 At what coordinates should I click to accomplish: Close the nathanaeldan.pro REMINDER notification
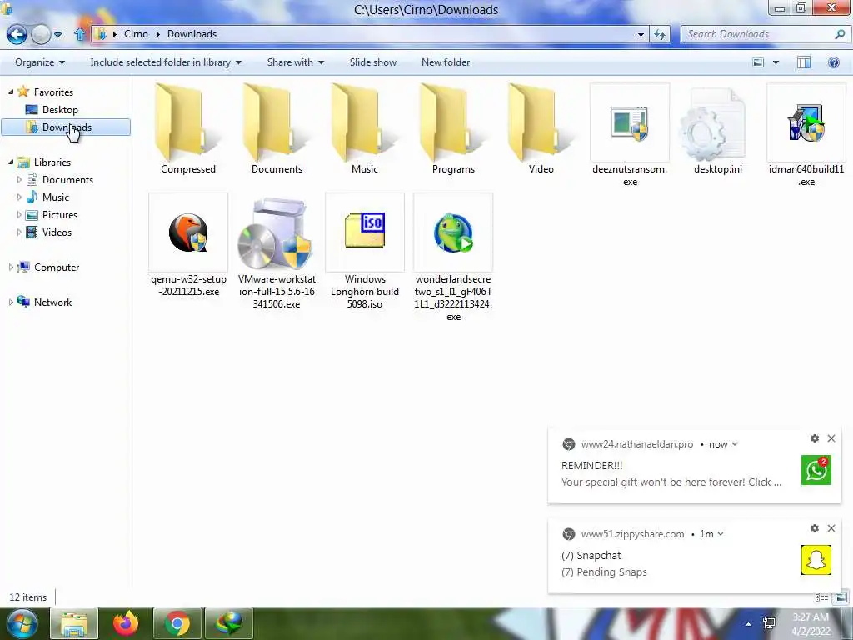pos(831,438)
